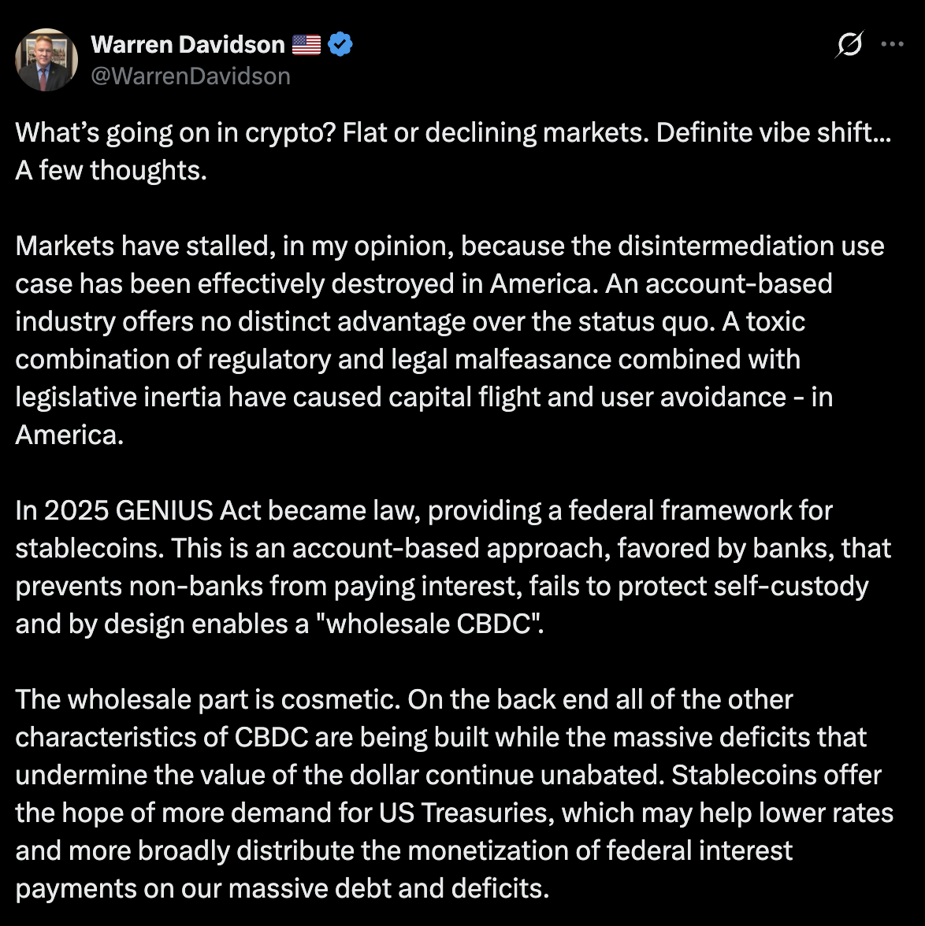Image resolution: width=925 pixels, height=926 pixels.
Task: Click the "A few thoughts." line
Action: pos(111,171)
